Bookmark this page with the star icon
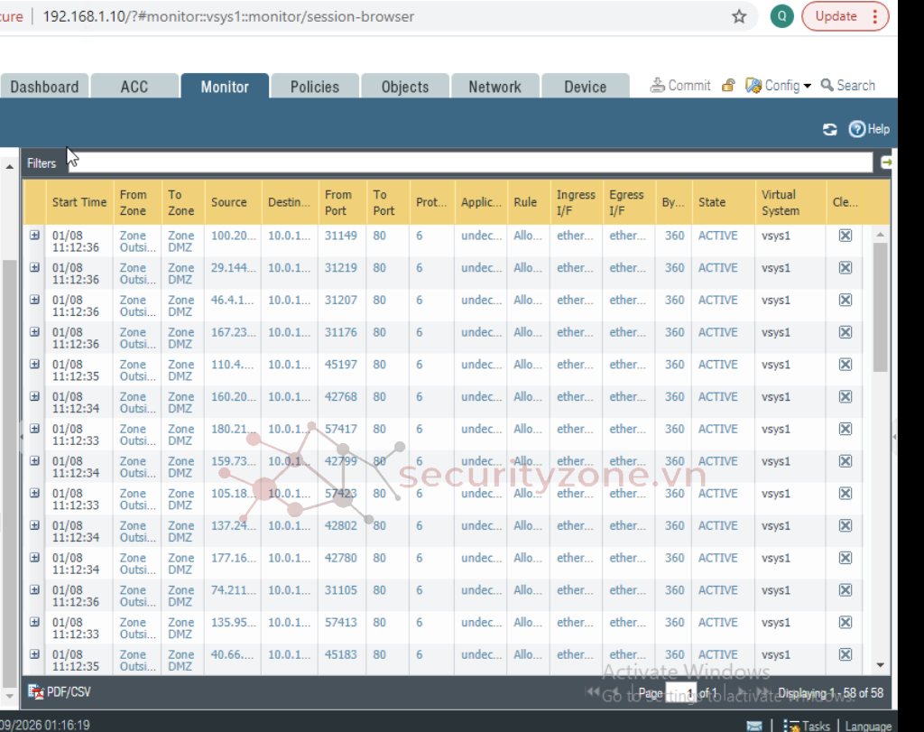This screenshot has width=924, height=732. (739, 16)
